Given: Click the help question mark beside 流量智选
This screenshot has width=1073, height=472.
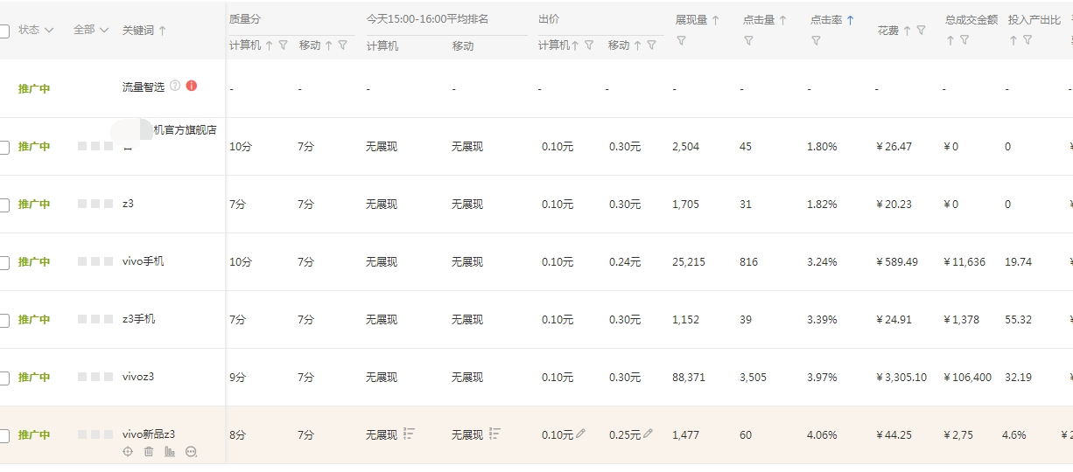Looking at the screenshot, I should coord(175,86).
